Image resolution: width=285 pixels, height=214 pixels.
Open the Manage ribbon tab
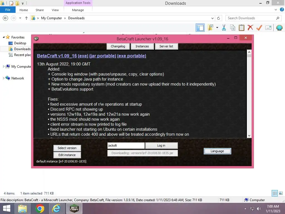(78, 10)
